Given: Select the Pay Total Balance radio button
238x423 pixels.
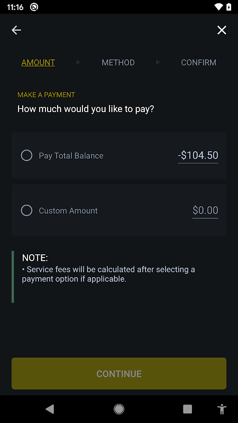Looking at the screenshot, I should (x=27, y=155).
